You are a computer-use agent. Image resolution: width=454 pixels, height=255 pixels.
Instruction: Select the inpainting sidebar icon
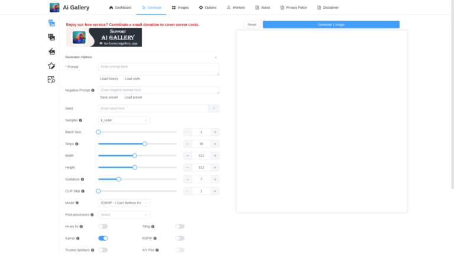pos(51,51)
